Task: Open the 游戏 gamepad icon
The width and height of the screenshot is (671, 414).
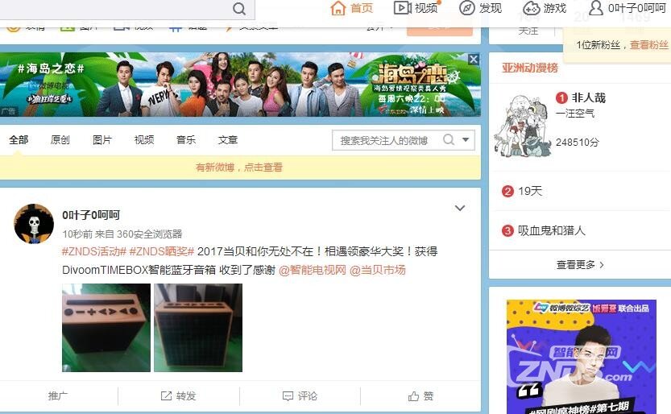Action: coord(531,8)
